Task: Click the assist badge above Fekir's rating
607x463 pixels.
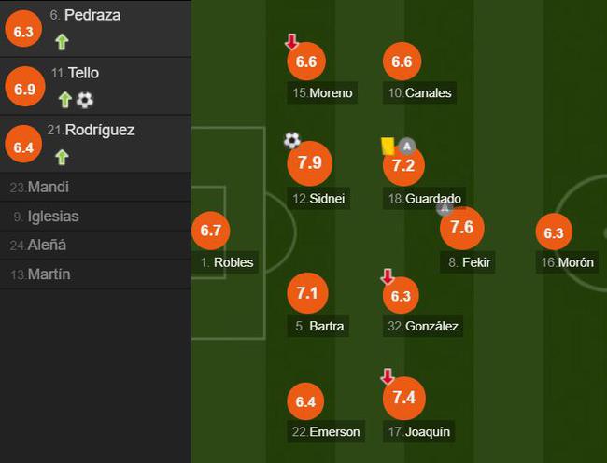Action: click(445, 208)
